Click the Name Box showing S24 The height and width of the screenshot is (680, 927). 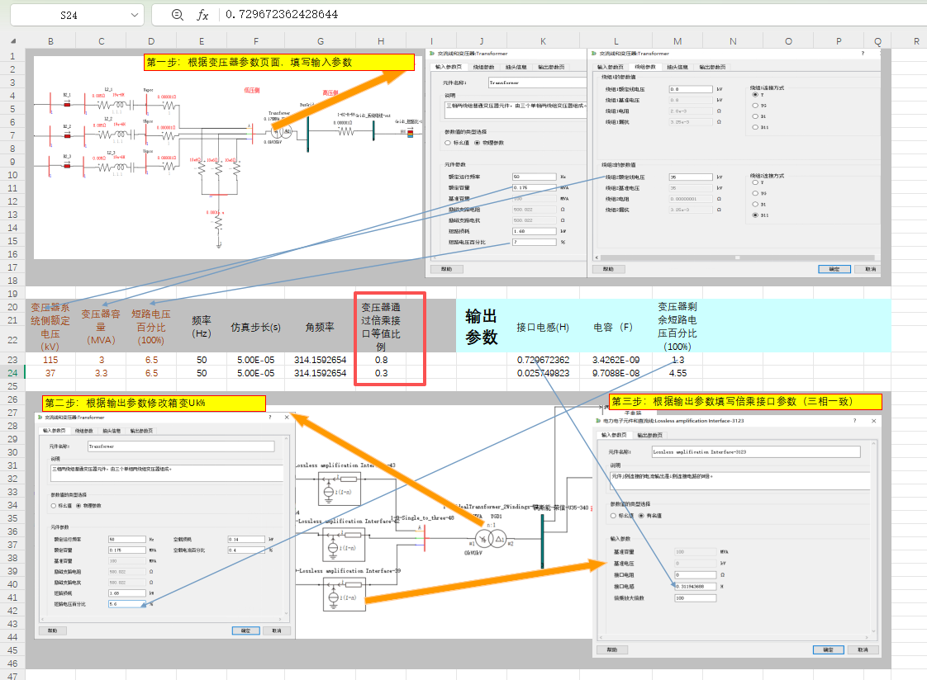(74, 16)
